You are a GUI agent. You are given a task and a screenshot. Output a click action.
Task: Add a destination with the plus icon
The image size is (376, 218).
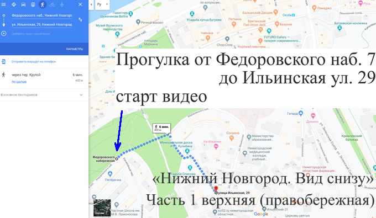coord(4,34)
